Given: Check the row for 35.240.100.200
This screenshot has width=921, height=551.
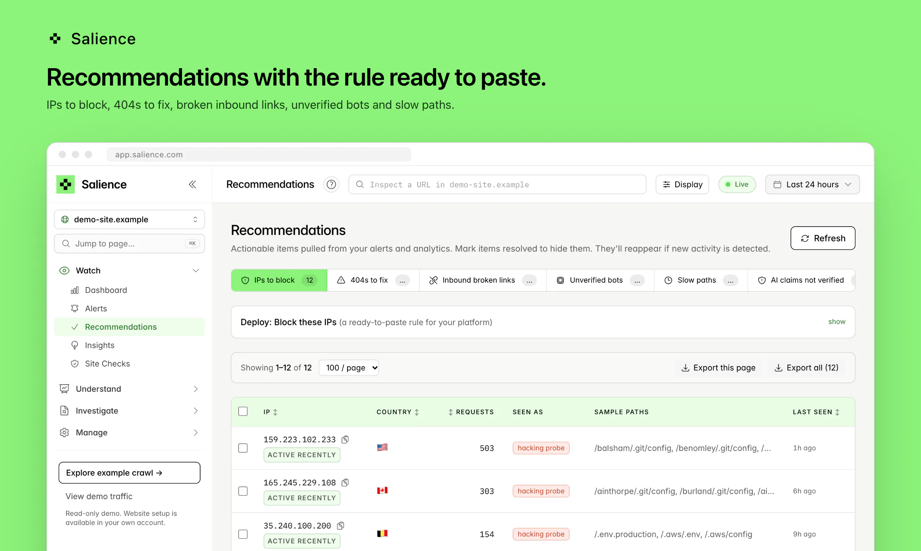Looking at the screenshot, I should (243, 534).
